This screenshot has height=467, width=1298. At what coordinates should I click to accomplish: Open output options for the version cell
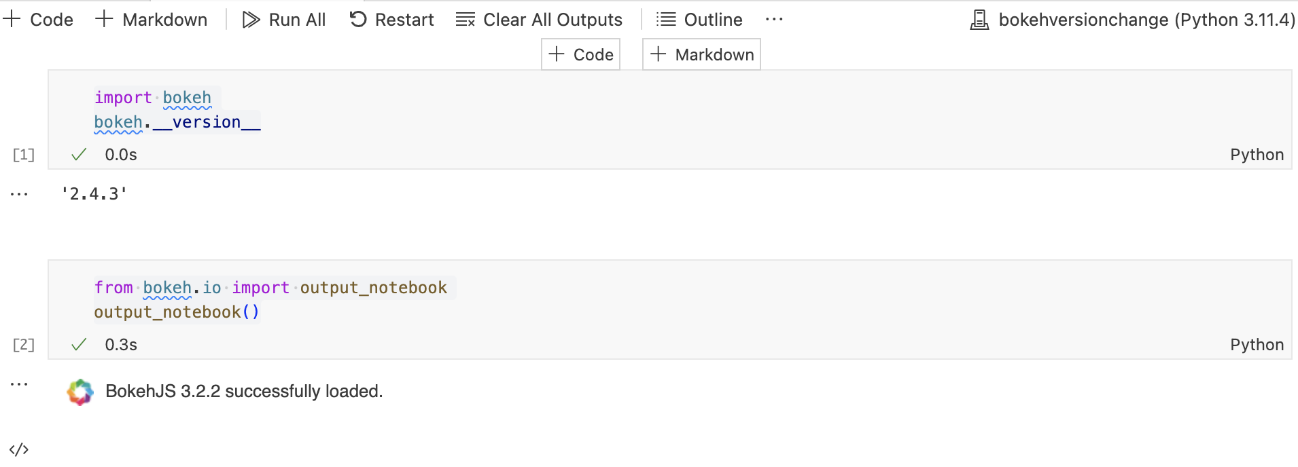click(18, 193)
